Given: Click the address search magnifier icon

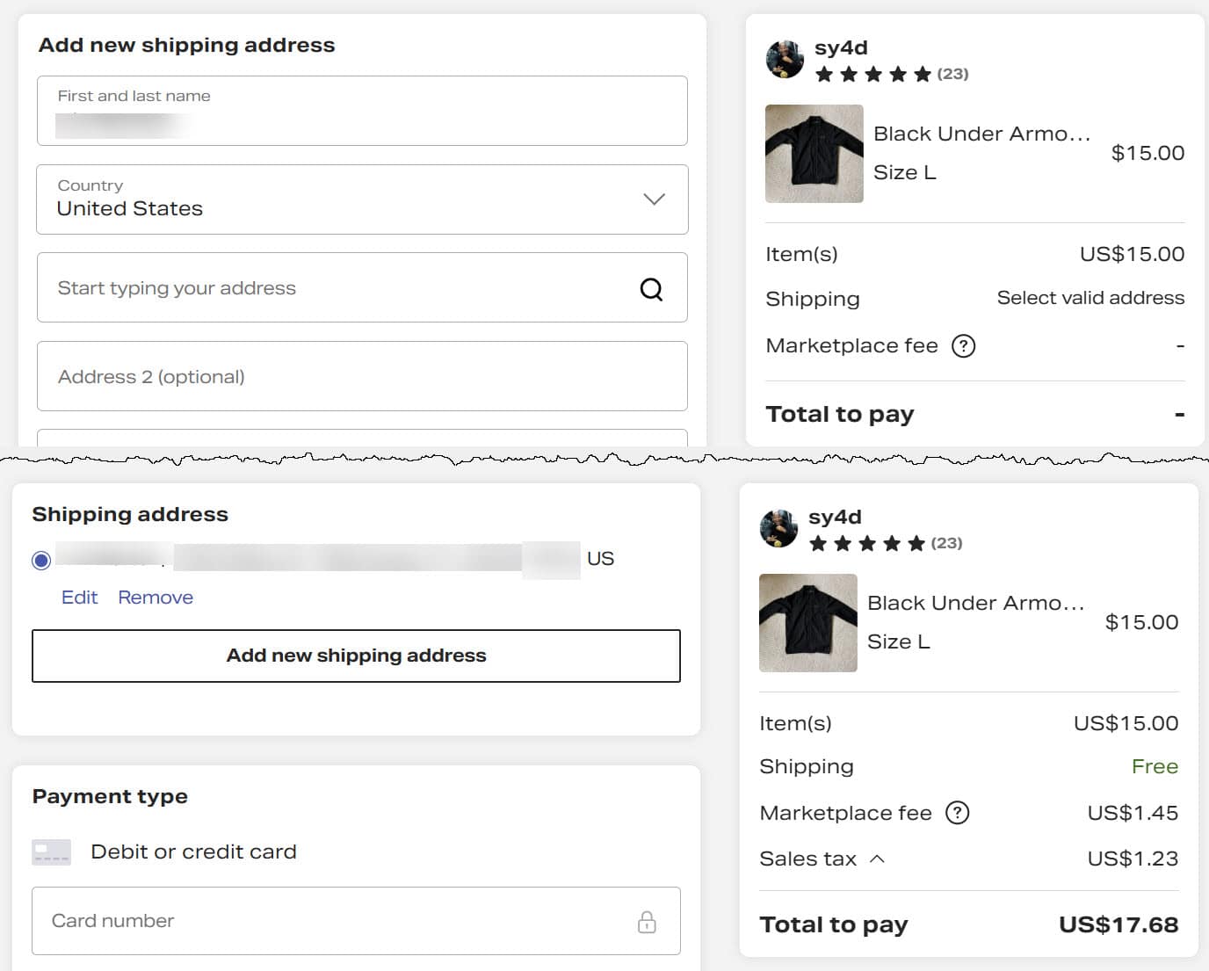Looking at the screenshot, I should (x=651, y=289).
